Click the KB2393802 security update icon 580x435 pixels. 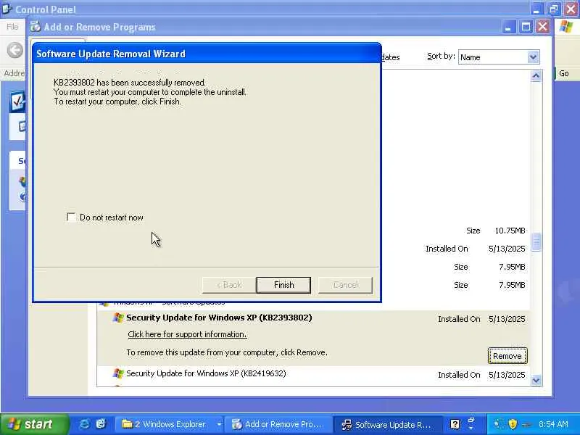click(x=118, y=318)
